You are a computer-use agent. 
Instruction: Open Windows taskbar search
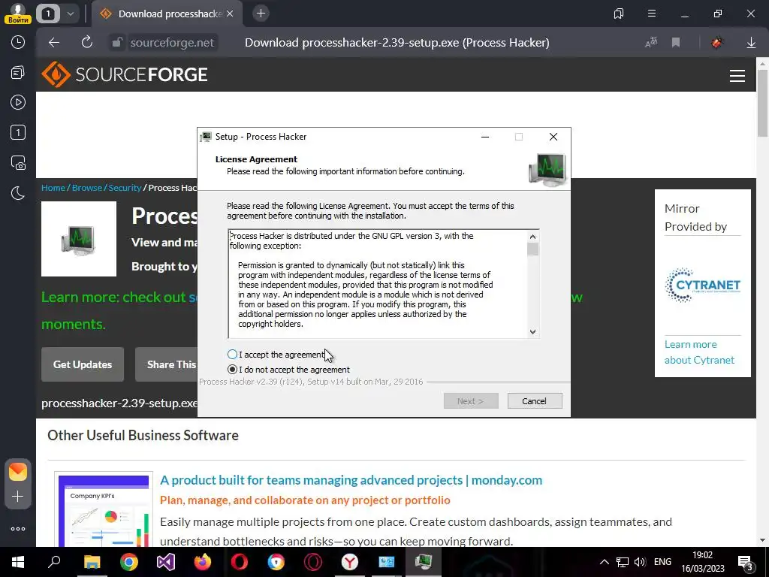coord(54,562)
